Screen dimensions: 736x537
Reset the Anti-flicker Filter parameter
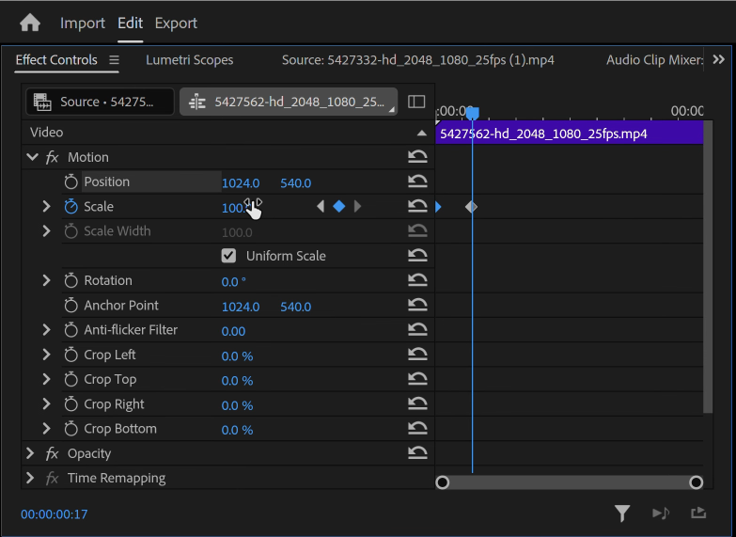click(x=417, y=329)
